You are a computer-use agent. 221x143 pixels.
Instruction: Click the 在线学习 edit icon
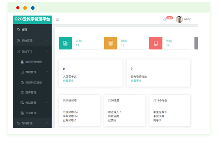(18, 51)
